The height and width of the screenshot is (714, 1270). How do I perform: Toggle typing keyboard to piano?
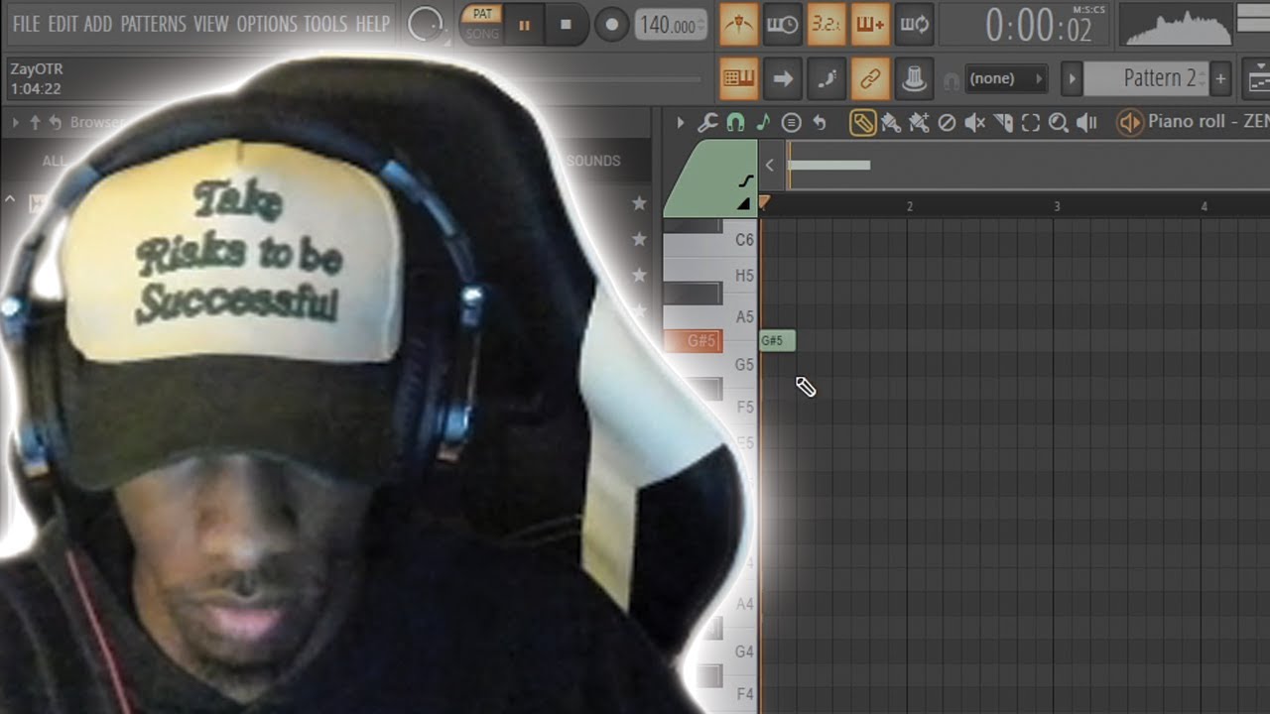pyautogui.click(x=738, y=78)
